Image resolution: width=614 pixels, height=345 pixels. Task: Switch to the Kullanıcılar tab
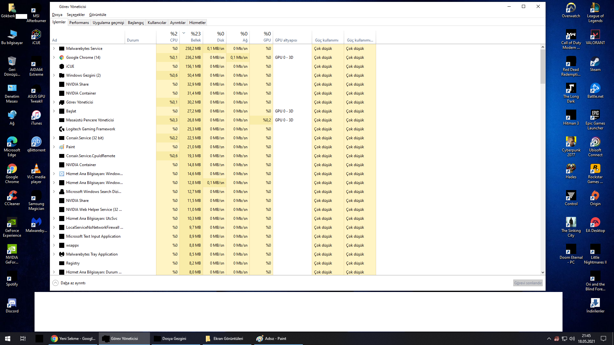157,23
